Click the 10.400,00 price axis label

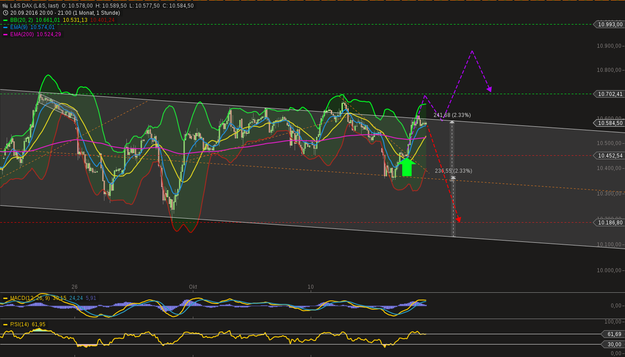[609, 168]
